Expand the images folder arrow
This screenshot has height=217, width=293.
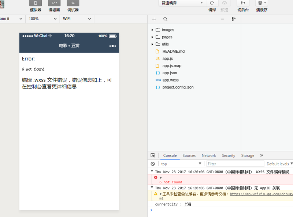[x=152, y=30]
